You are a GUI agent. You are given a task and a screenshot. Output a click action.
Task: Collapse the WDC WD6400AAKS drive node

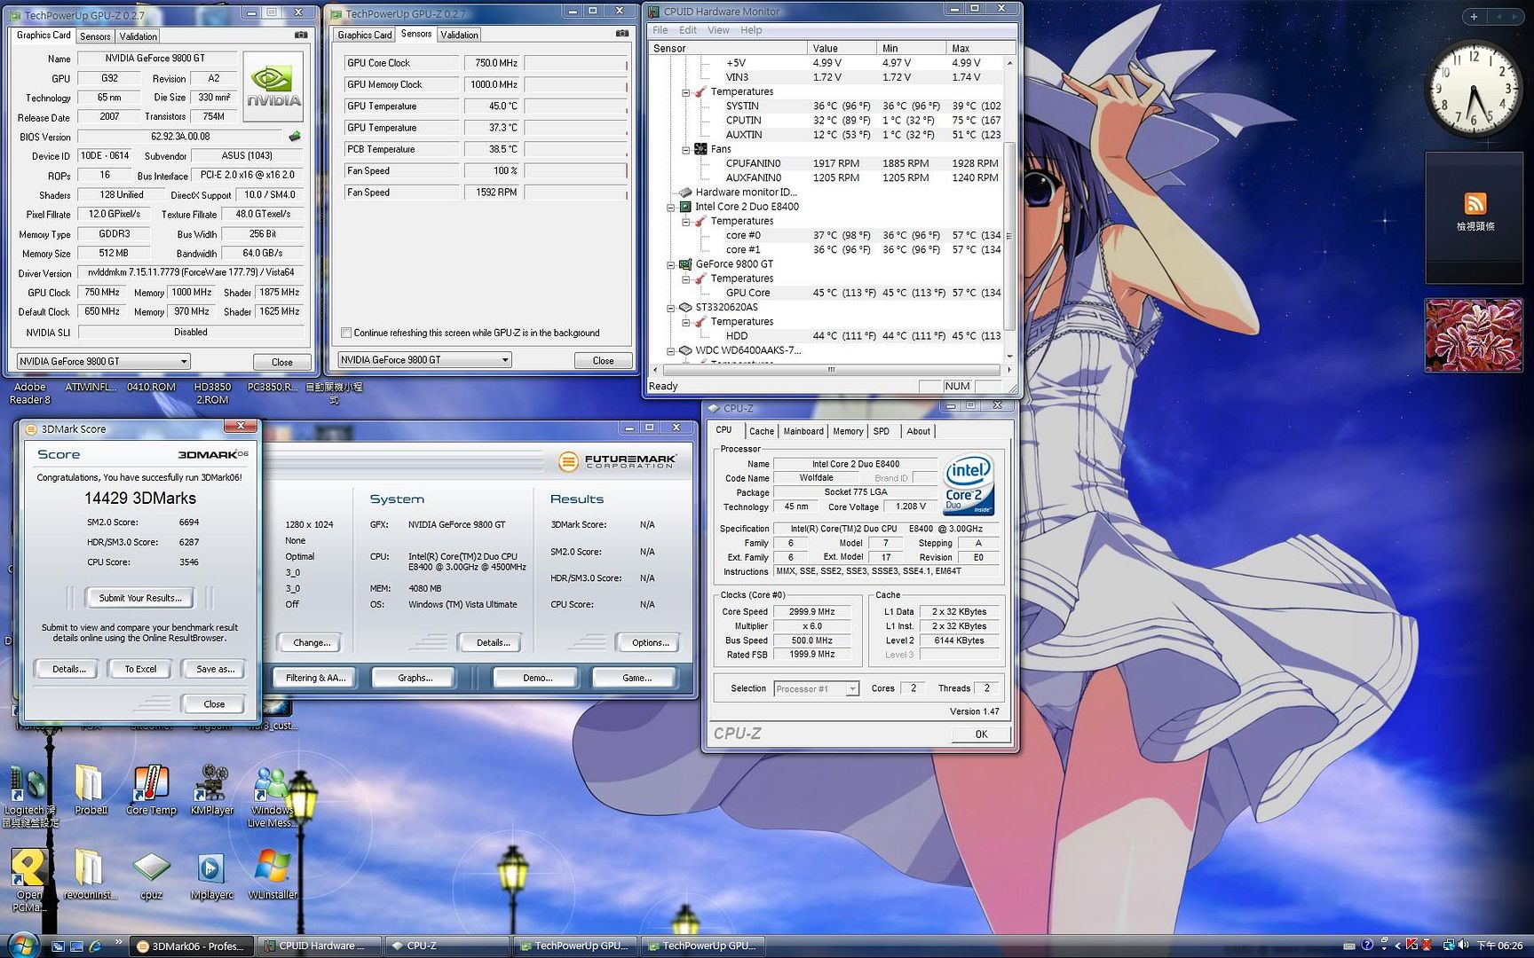[671, 350]
